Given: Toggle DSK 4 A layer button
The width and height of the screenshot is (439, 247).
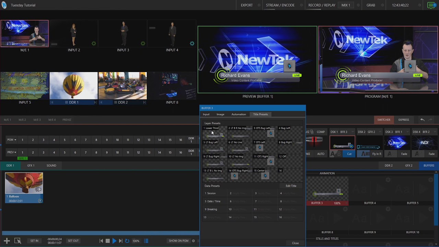Looking at the screenshot, I should (418, 154).
